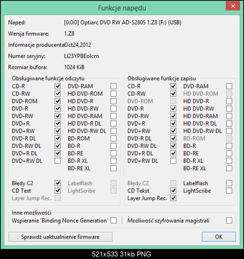Toggle DVD-RW DL checkbox in write functions
This screenshot has width=244, height=259.
pyautogui.click(x=173, y=146)
